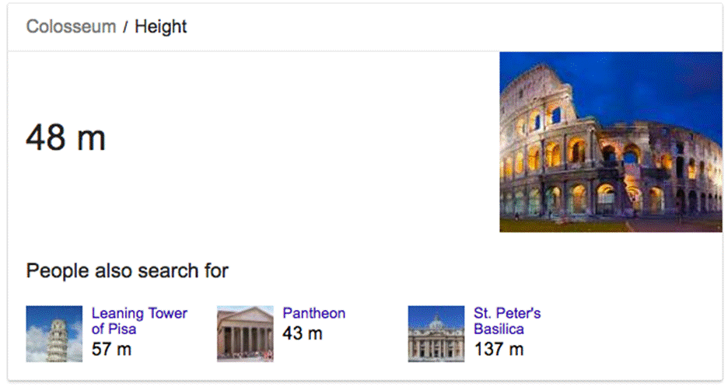
Task: Click the Colosseum breadcrumb link
Action: (x=70, y=27)
